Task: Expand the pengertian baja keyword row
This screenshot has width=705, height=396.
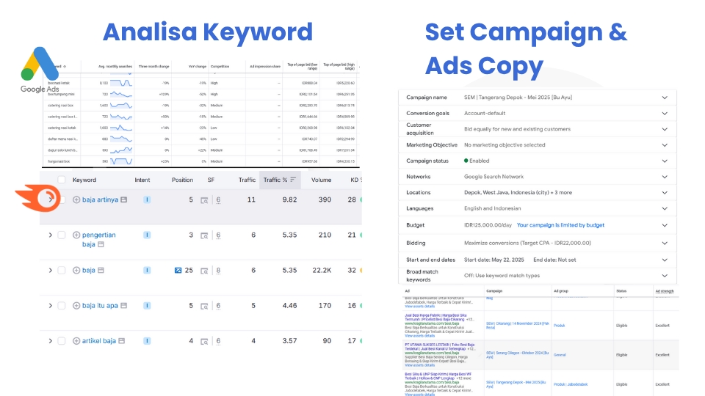Action: pos(51,235)
